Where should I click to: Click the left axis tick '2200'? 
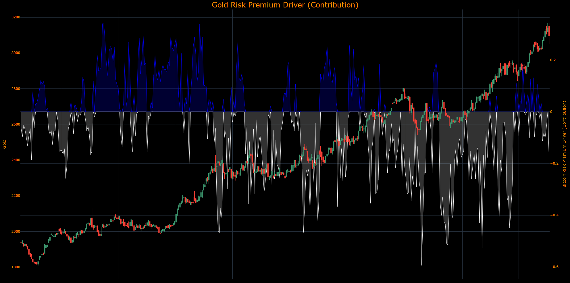point(16,196)
